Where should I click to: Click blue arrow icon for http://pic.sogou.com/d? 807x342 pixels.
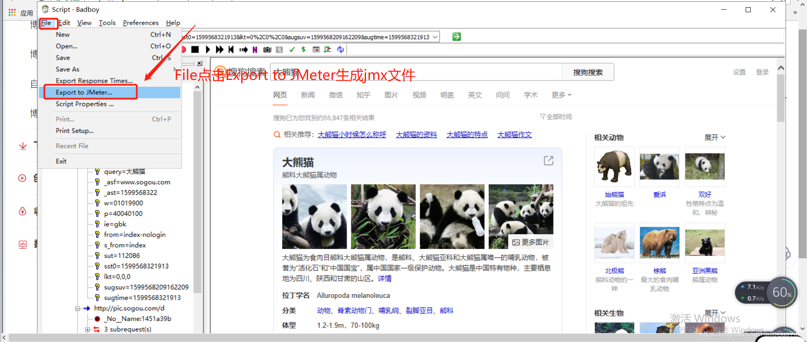click(x=87, y=308)
